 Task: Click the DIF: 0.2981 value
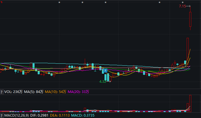pyautogui.click(x=39, y=115)
